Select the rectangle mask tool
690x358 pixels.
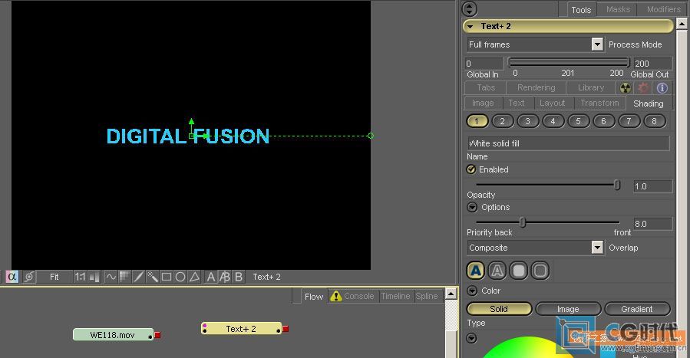tap(167, 277)
